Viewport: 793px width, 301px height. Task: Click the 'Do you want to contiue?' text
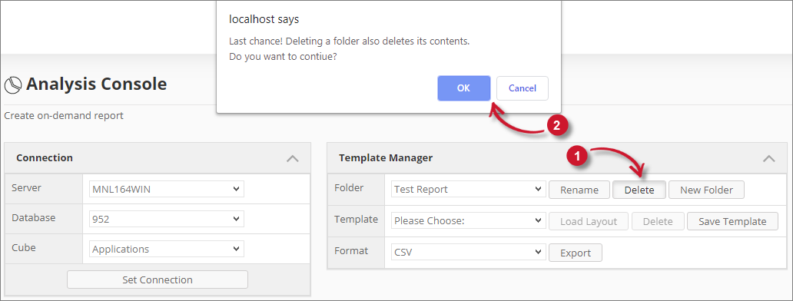pyautogui.click(x=284, y=57)
